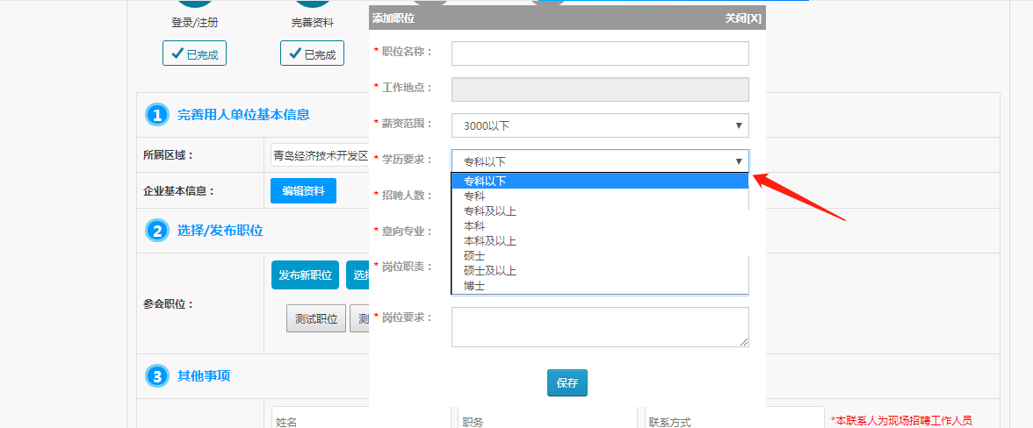Pick '专科及以上' education option
Screen dimensions: 1033x428
tap(490, 211)
